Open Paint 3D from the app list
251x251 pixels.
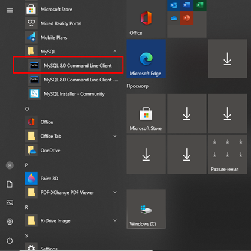[x=72, y=179]
